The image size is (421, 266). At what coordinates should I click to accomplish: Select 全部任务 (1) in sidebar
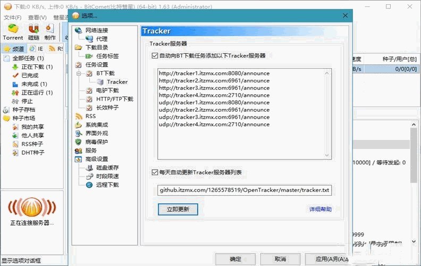click(28, 59)
